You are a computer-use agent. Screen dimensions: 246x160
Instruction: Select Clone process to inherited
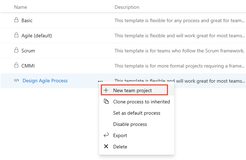coord(141,102)
